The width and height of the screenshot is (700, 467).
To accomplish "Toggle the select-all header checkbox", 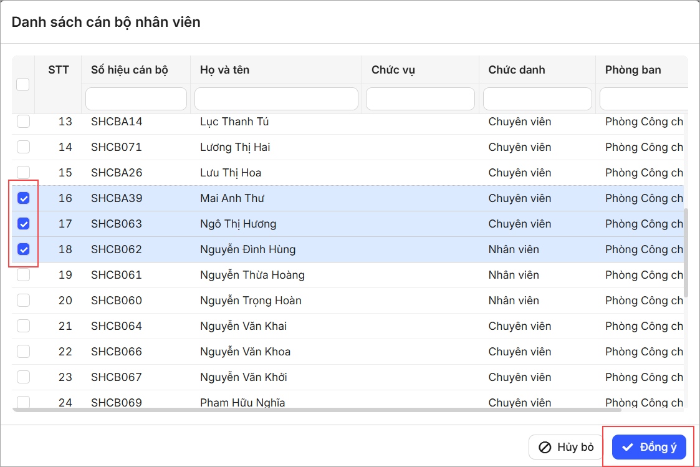I will [x=23, y=84].
